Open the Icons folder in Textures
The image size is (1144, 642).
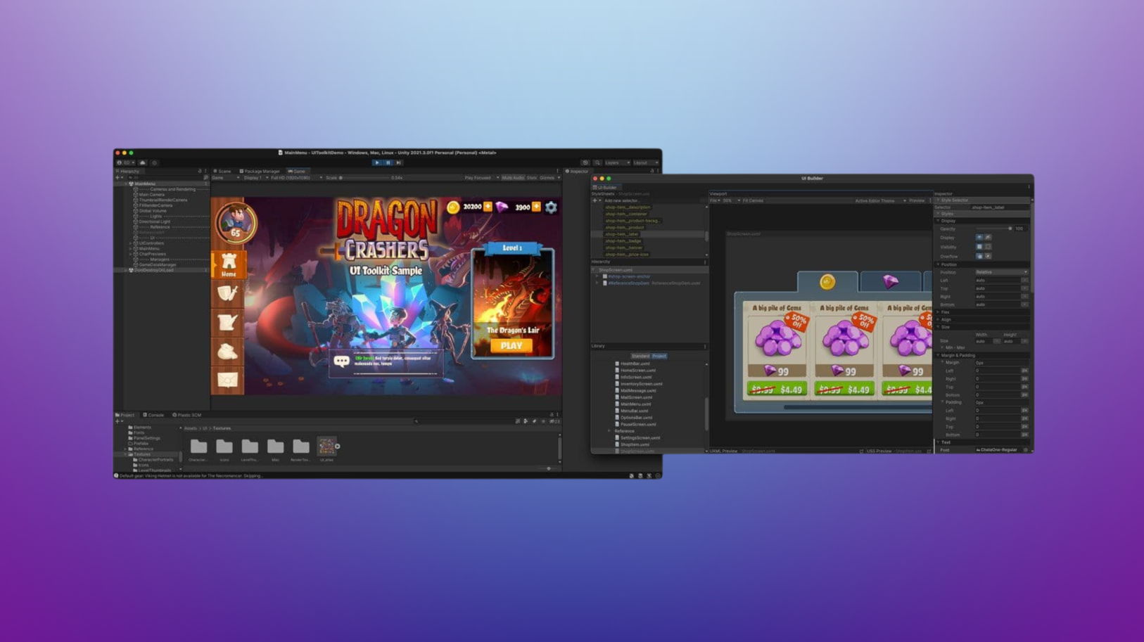point(224,447)
